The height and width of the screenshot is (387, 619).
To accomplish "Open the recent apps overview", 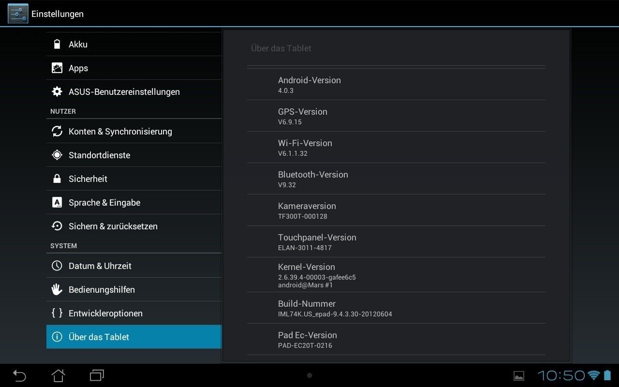I will click(x=97, y=375).
